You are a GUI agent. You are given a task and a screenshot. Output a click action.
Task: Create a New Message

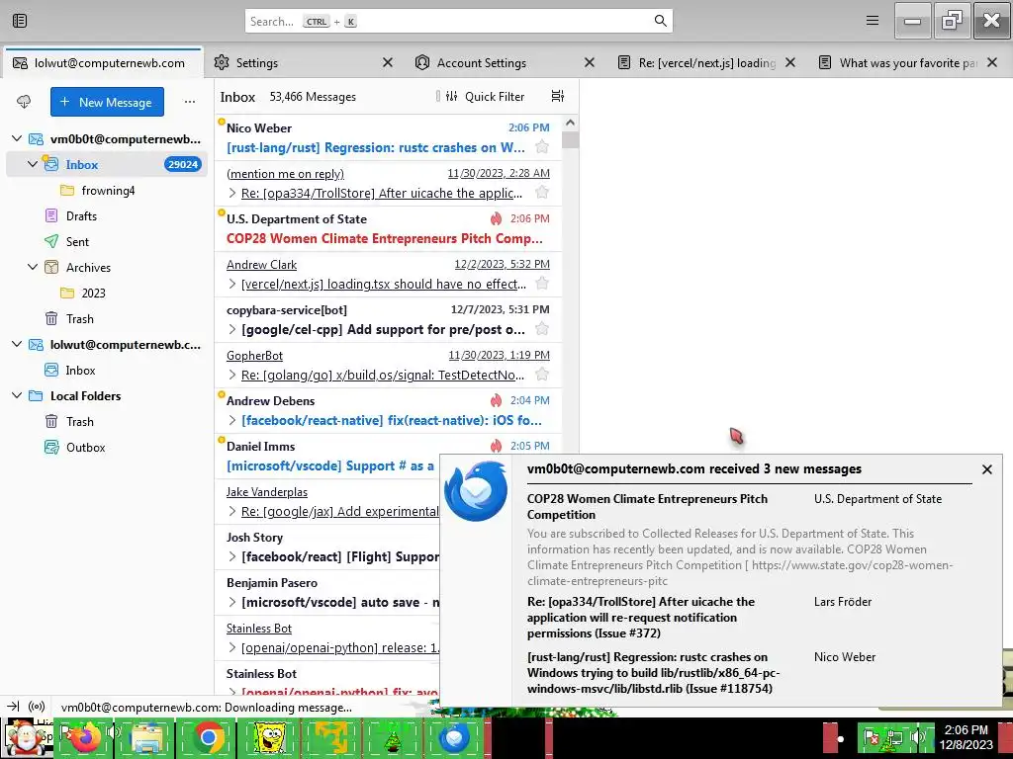107,102
